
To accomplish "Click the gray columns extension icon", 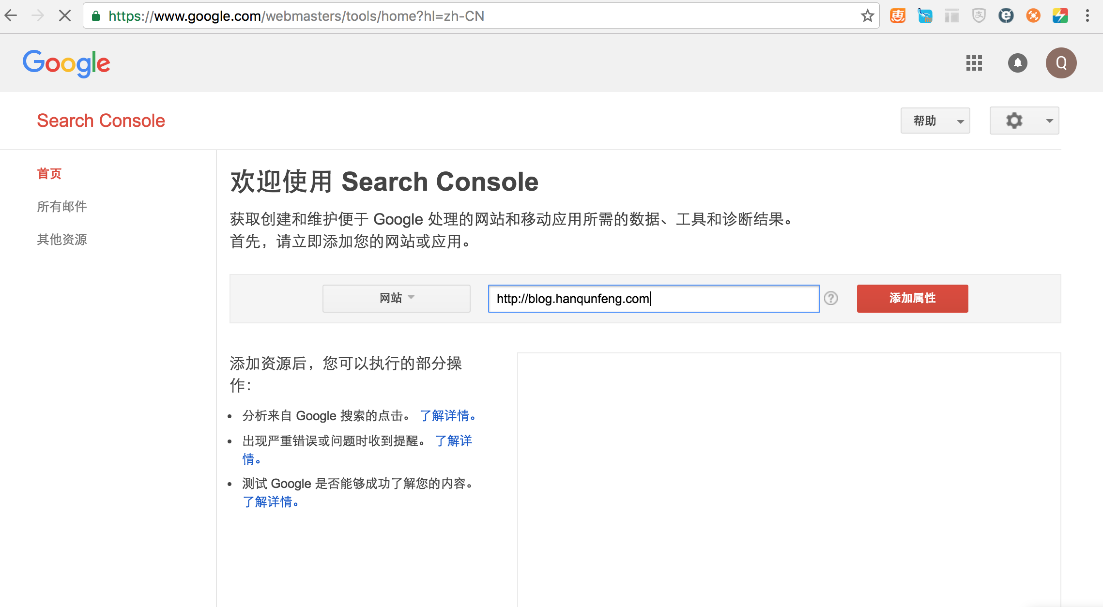I will pos(952,16).
